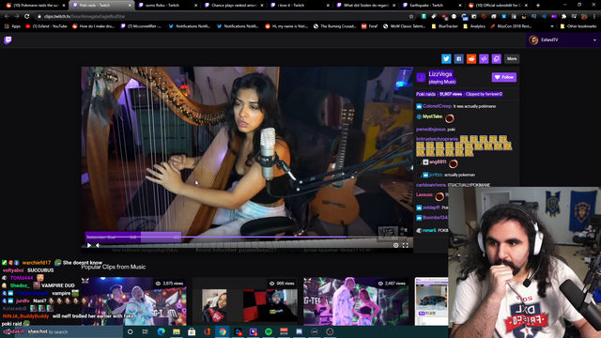Open first popular clip with 3,675 views
This screenshot has width=601, height=338.
pos(133,301)
